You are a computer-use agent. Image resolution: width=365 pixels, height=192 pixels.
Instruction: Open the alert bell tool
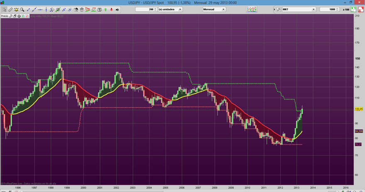(x=16, y=10)
